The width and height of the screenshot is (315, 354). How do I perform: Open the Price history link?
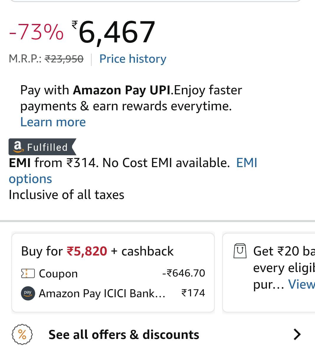click(x=133, y=59)
